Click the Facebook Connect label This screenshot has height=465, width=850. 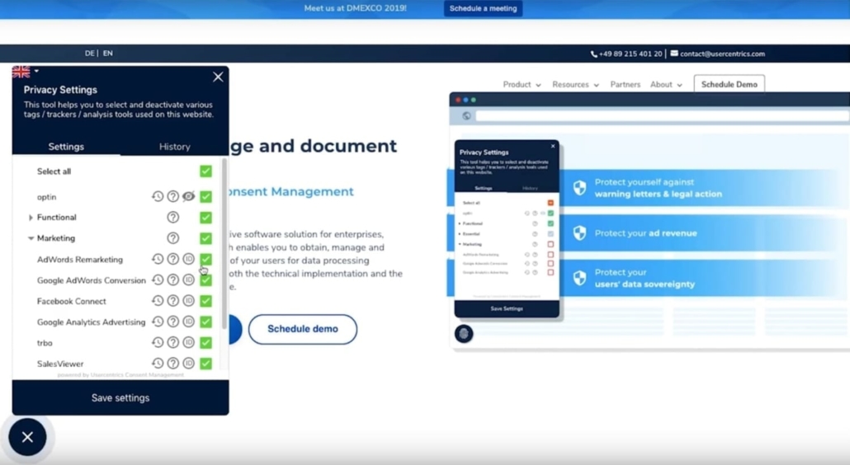72,301
